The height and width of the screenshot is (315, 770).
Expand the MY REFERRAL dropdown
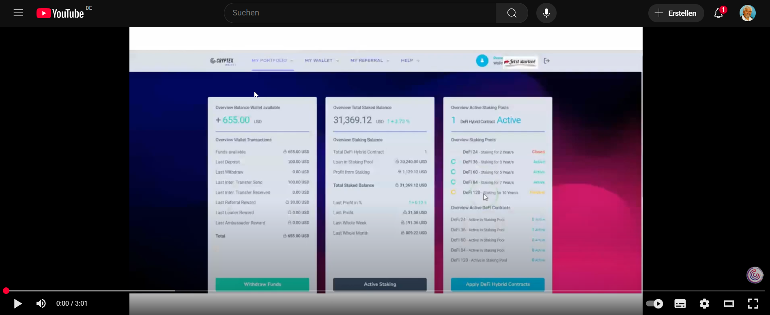370,60
